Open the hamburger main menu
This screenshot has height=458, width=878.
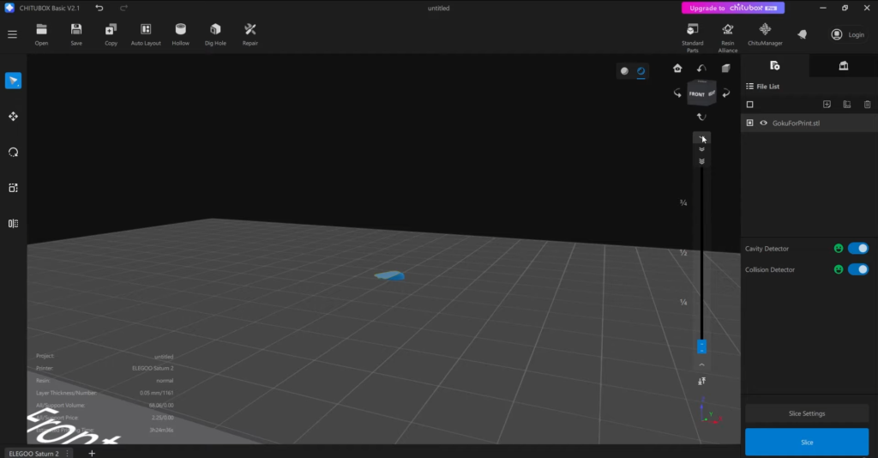tap(12, 34)
